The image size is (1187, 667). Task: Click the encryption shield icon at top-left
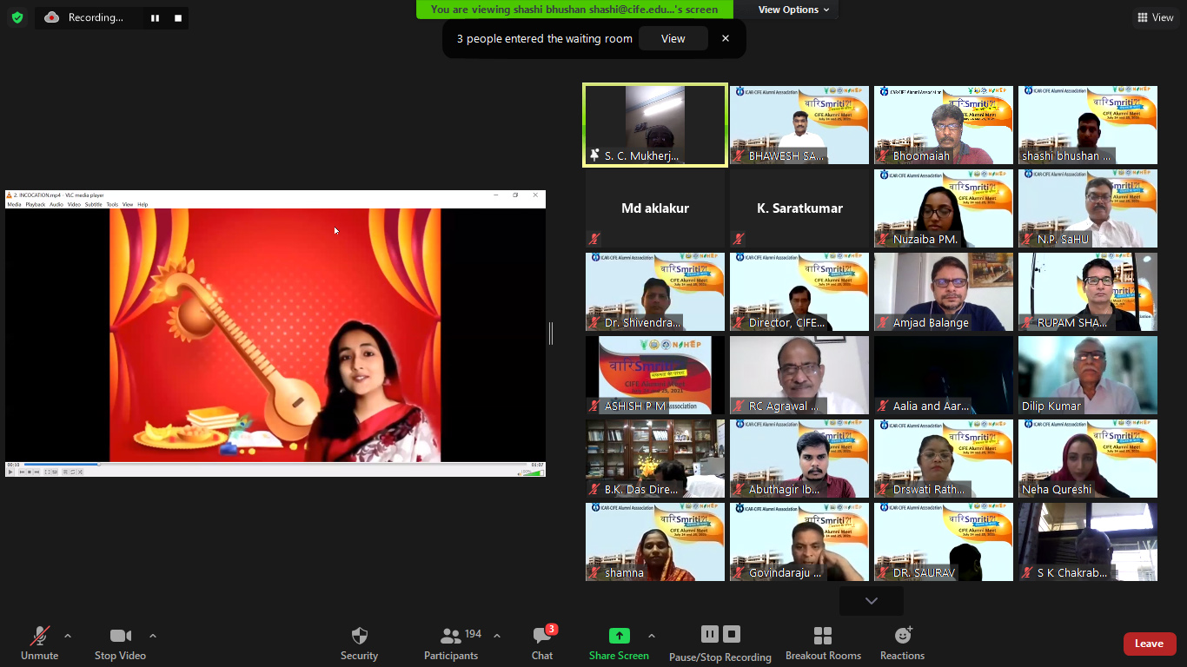pyautogui.click(x=17, y=17)
